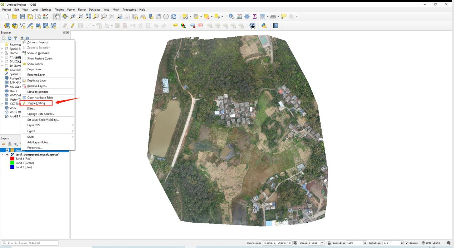
Task: Toggle the Render checkbox in status bar
Action: tap(407, 243)
